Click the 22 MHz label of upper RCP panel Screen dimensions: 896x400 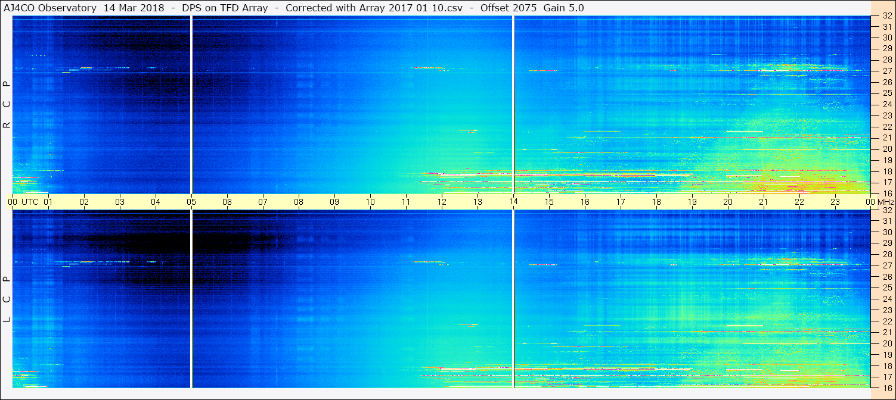tap(887, 126)
